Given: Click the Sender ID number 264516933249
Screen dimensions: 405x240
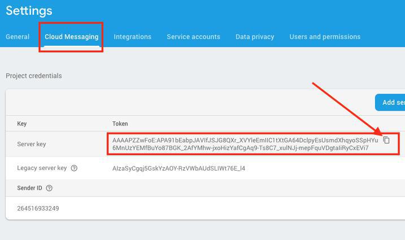Looking at the screenshot, I should (x=38, y=208).
